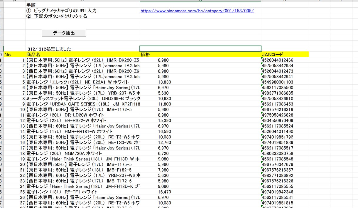The height and width of the screenshot is (208, 358).
Task: Select JAN code 4562117085531
Action: pos(285,197)
